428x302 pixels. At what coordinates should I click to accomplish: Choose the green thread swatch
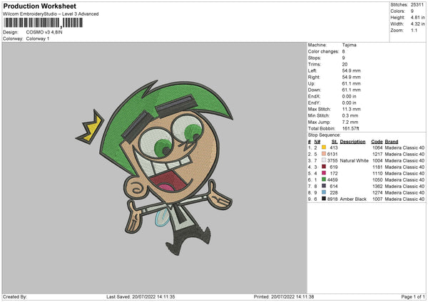pos(324,179)
